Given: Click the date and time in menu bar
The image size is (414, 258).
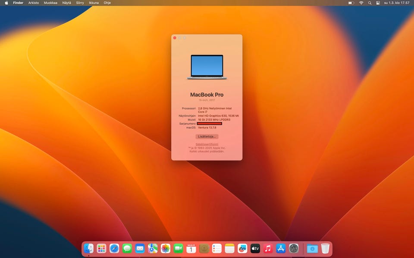Looking at the screenshot, I should point(397,3).
